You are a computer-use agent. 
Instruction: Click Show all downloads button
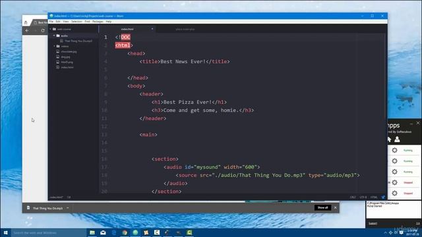point(322,208)
